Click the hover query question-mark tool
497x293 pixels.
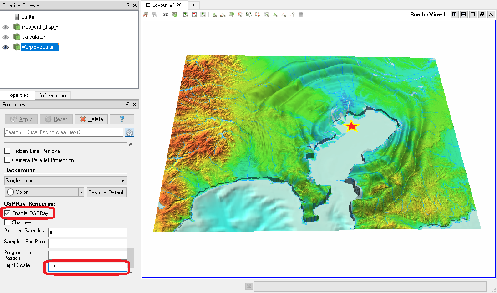pyautogui.click(x=293, y=15)
